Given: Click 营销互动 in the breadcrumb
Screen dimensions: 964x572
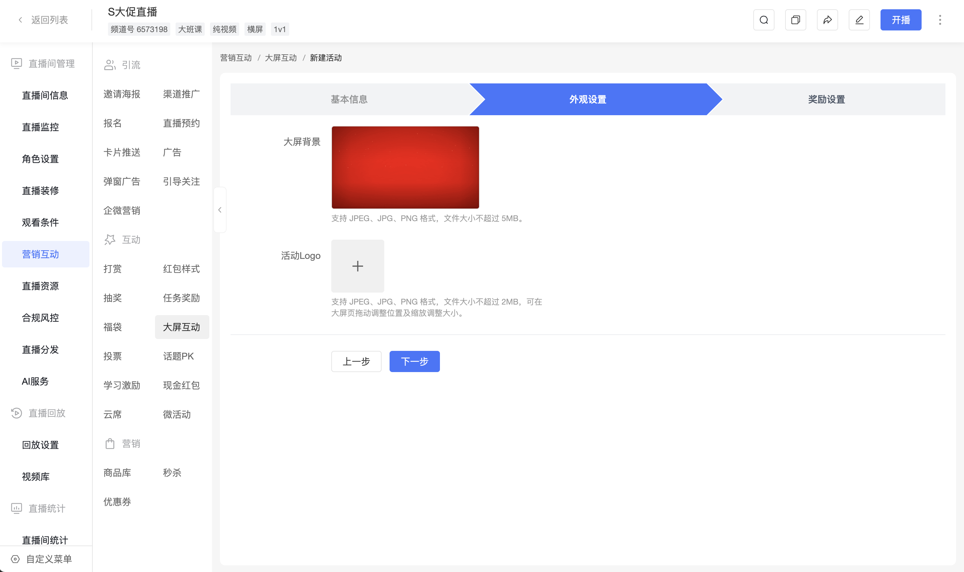Looking at the screenshot, I should pyautogui.click(x=236, y=58).
